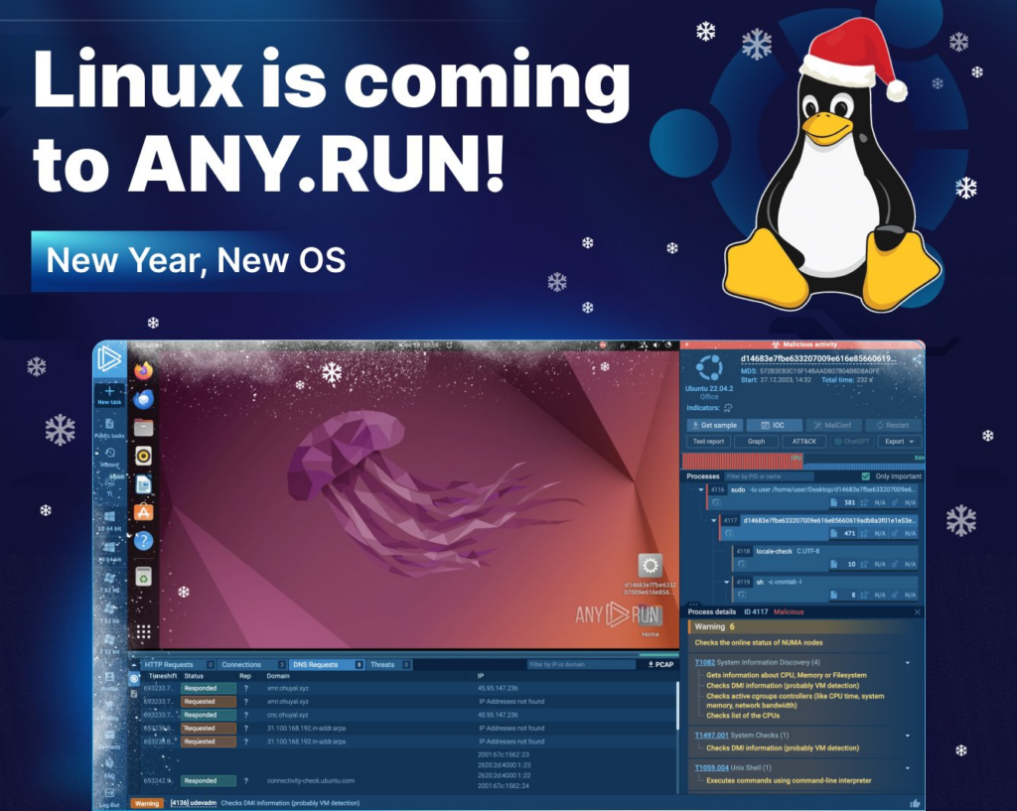Focus the Filter by PID or name field
The width and height of the screenshot is (1017, 811).
coord(768,476)
